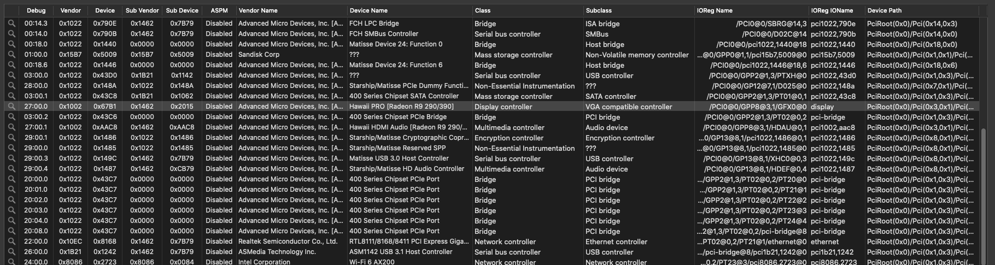Click magnifier icon for Matisse USB 3.0 Host Controller
This screenshot has width=995, height=265.
pos(11,158)
